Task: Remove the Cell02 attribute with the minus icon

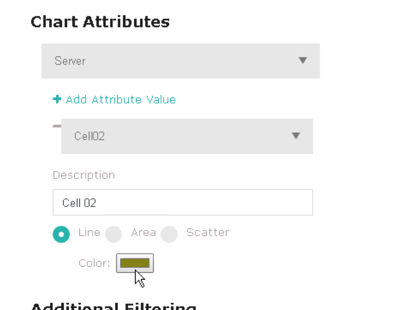Action: (57, 126)
